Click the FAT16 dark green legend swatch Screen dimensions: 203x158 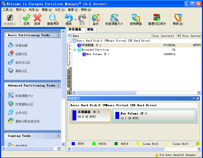click(x=116, y=144)
